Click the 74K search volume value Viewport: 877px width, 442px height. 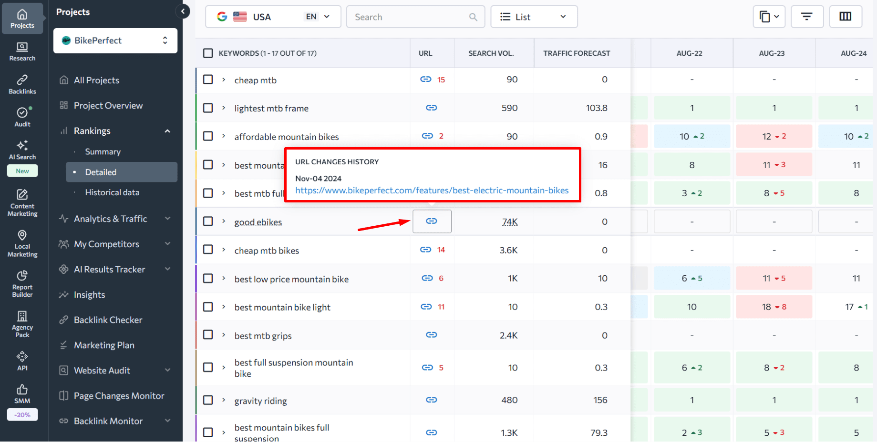[510, 222]
